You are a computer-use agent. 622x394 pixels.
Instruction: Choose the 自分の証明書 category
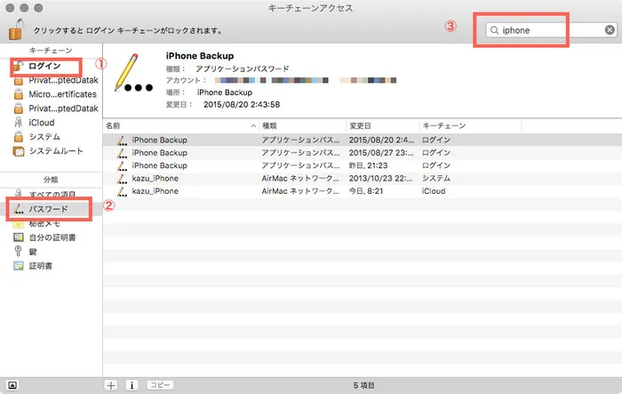[x=52, y=237]
